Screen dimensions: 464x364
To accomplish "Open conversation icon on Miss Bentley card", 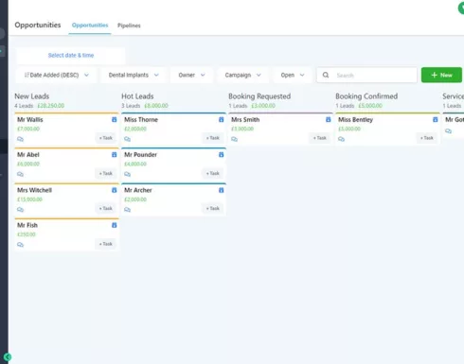I will point(341,139).
